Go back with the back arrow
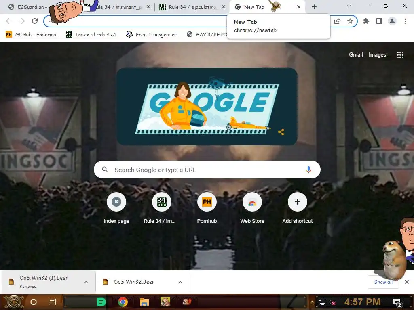414x310 pixels. pos(9,21)
